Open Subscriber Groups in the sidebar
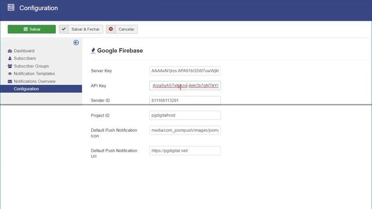Image resolution: width=372 pixels, height=209 pixels. click(x=31, y=66)
